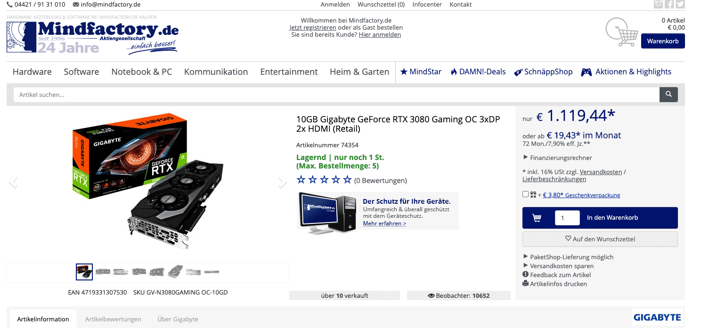
Task: Open the Kommunikation menu
Action: (x=216, y=72)
